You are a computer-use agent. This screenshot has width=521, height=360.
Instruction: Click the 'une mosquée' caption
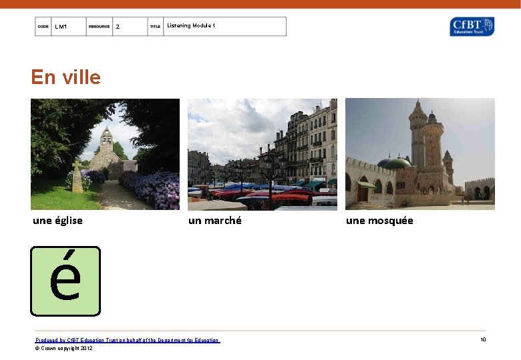pos(379,221)
